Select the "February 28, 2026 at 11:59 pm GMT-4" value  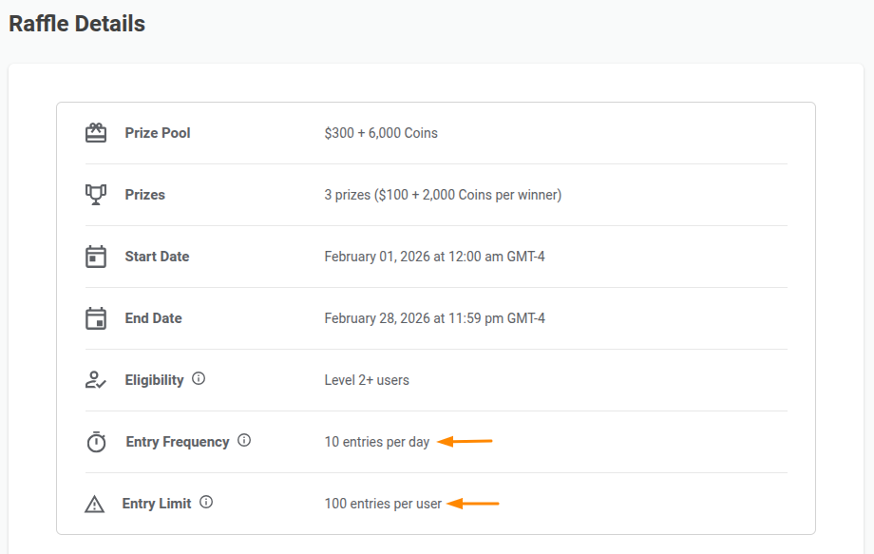(435, 318)
